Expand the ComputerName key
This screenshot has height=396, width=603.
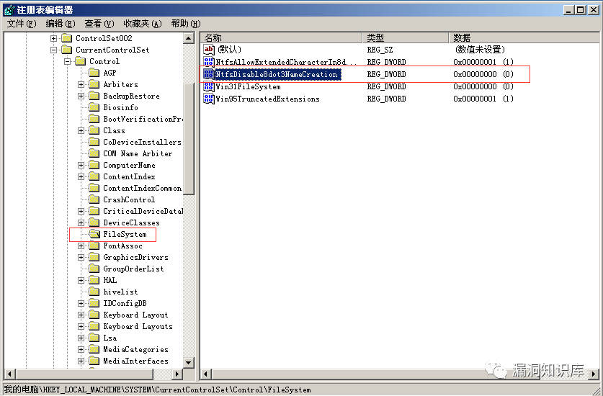[x=81, y=165]
